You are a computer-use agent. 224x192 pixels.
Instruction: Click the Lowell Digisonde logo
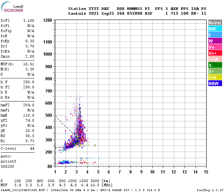(12, 7)
